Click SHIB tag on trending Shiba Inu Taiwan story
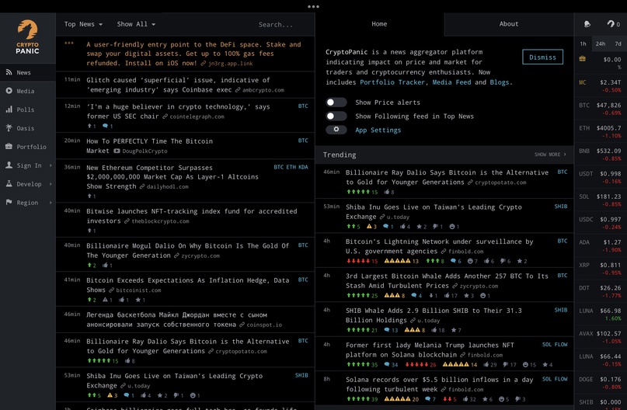This screenshot has width=627, height=410. pyautogui.click(x=561, y=207)
